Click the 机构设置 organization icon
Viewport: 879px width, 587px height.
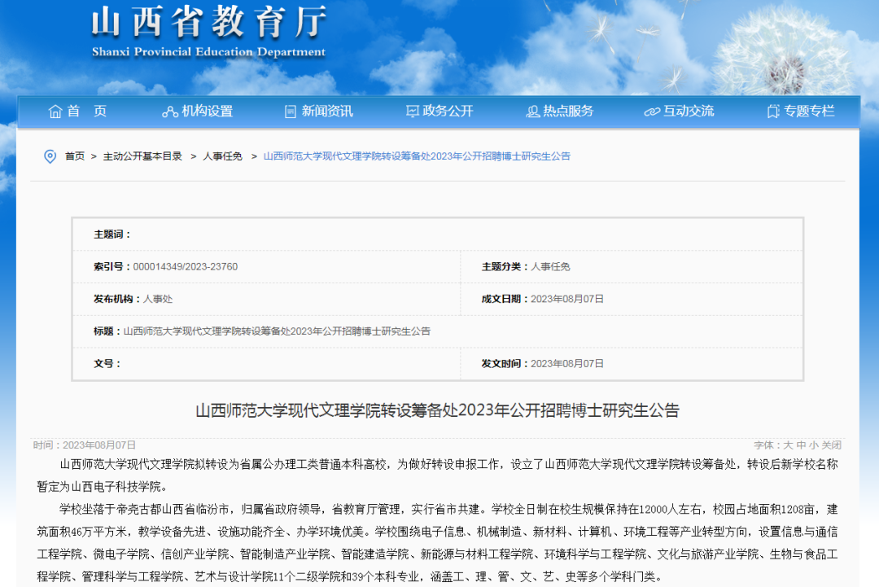170,112
